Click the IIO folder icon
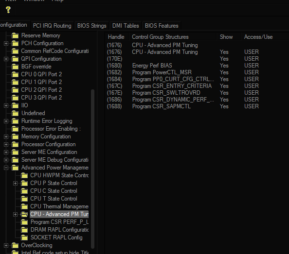This screenshot has width=289, height=254. (15, 105)
